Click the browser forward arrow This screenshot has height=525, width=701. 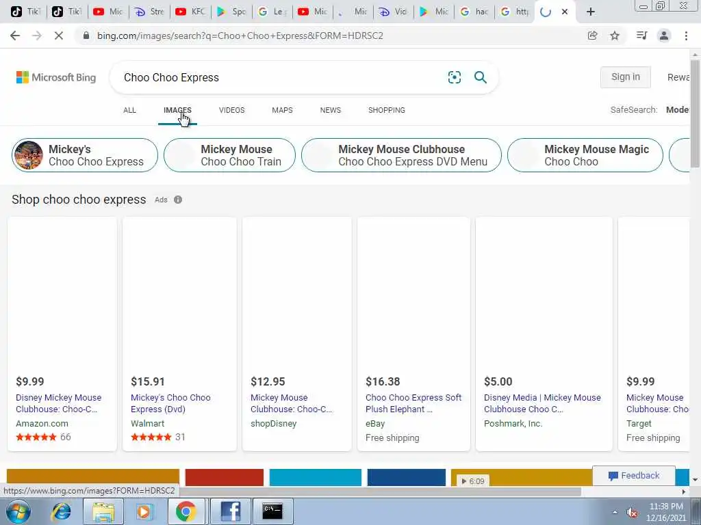click(37, 36)
